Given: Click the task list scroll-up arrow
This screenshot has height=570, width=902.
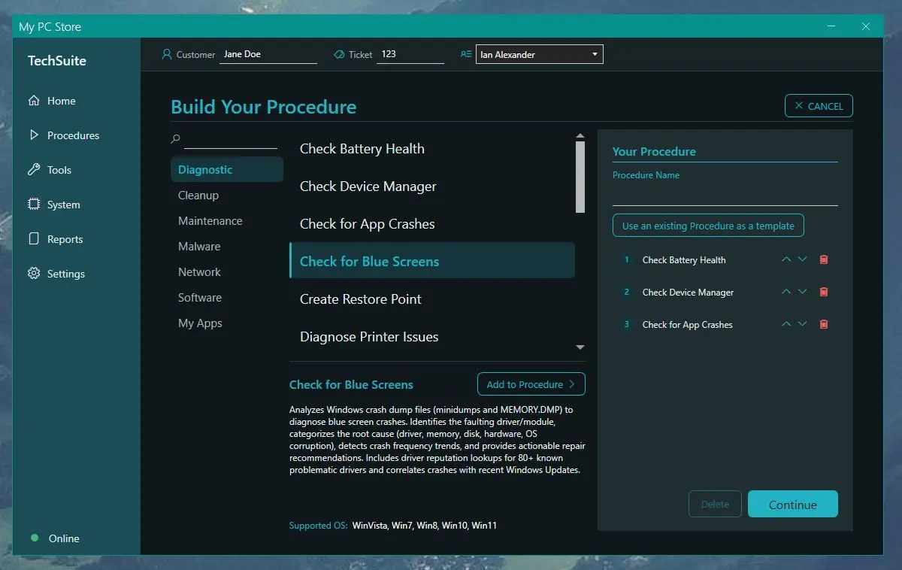Looking at the screenshot, I should tap(580, 136).
